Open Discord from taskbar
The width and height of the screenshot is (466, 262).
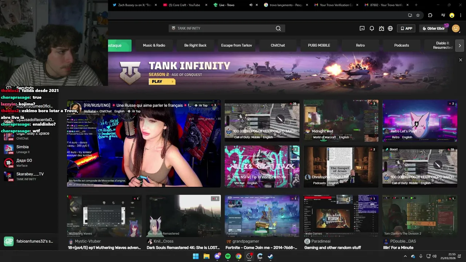tap(217, 256)
